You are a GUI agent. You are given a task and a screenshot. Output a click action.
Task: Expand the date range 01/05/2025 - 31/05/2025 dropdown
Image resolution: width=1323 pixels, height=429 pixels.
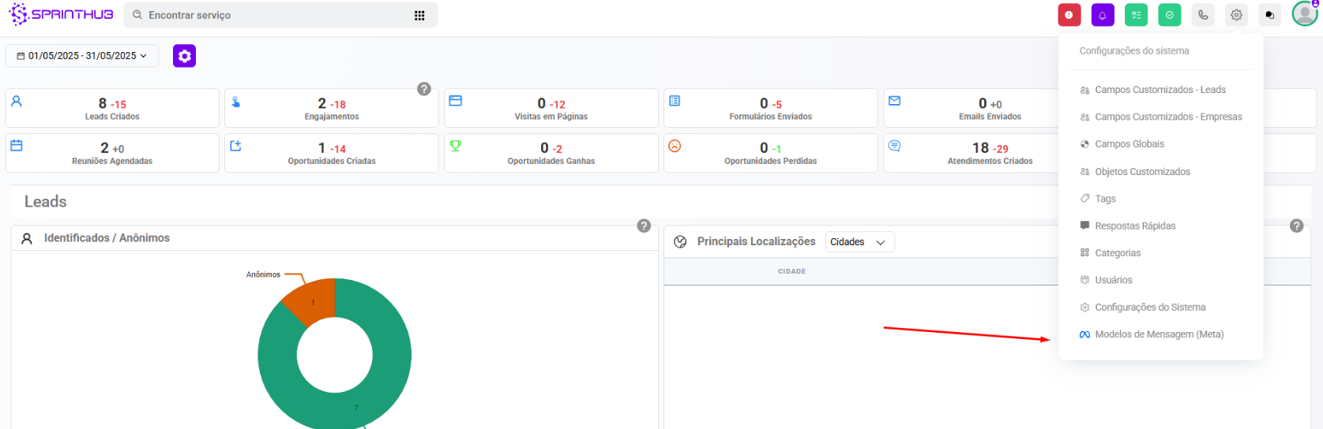click(x=82, y=56)
